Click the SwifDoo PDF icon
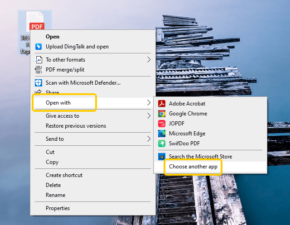 161,144
